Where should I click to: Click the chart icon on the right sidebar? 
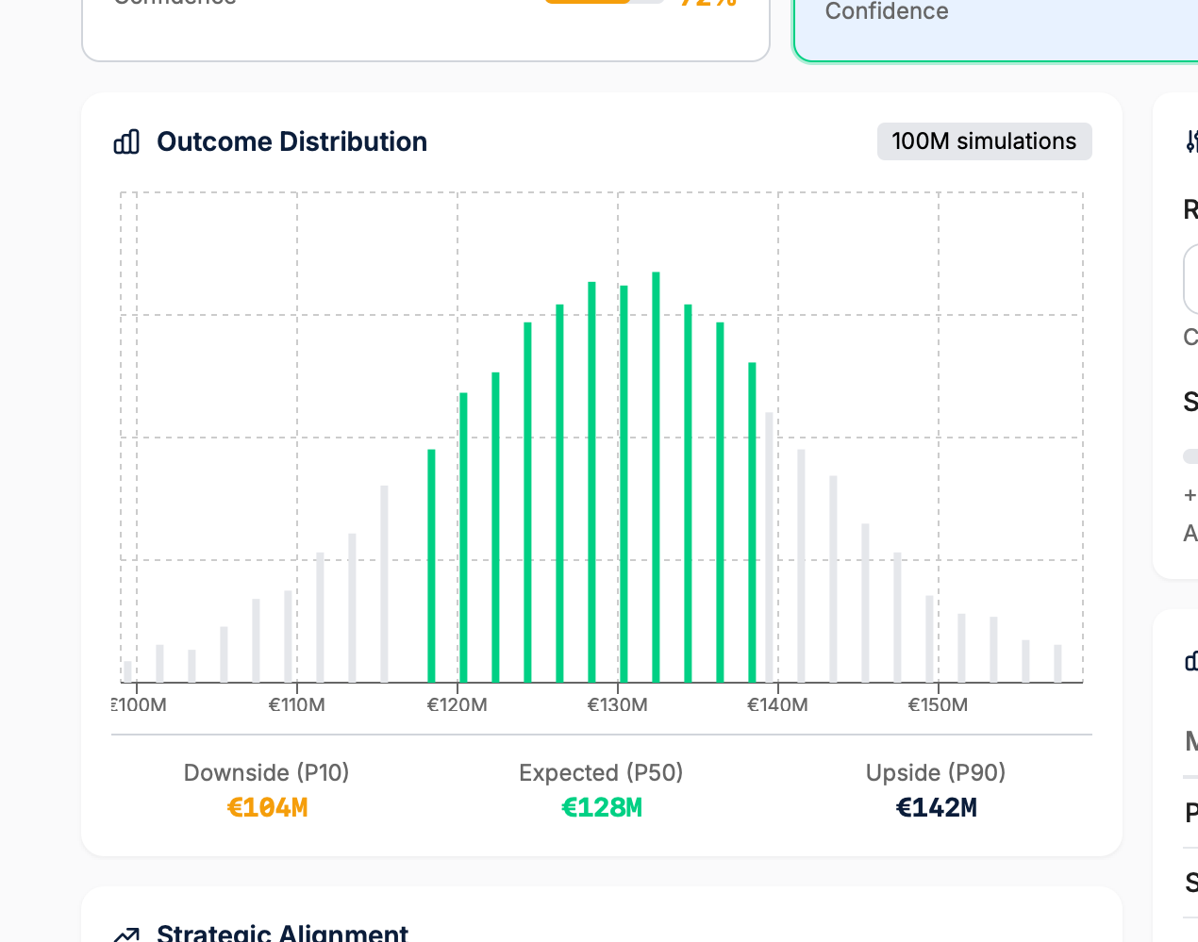[x=1190, y=661]
